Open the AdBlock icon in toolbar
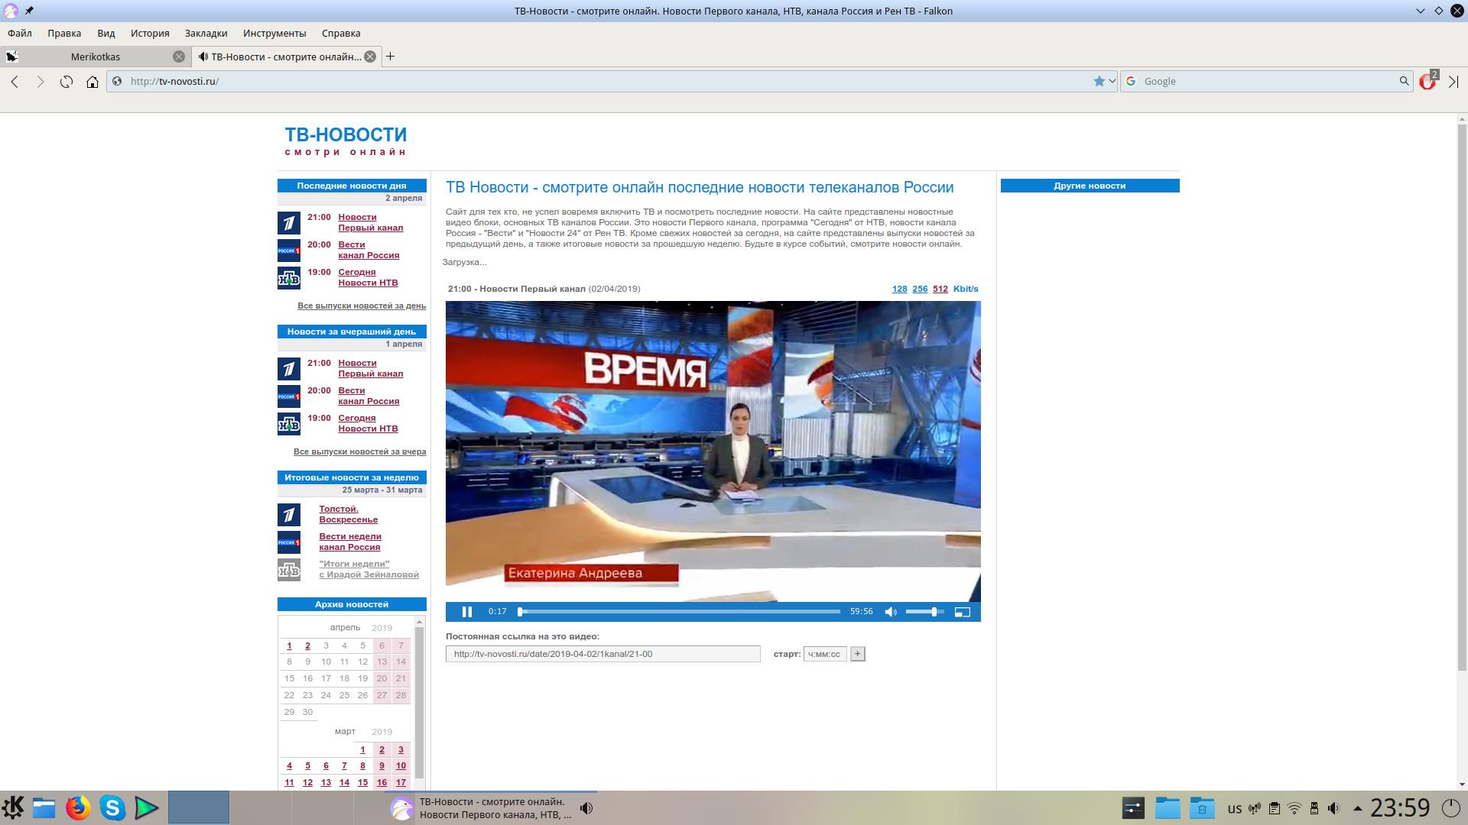Image resolution: width=1468 pixels, height=825 pixels. [1427, 81]
